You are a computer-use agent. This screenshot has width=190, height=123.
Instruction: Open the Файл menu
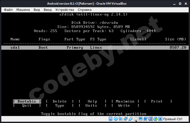pos(8,10)
